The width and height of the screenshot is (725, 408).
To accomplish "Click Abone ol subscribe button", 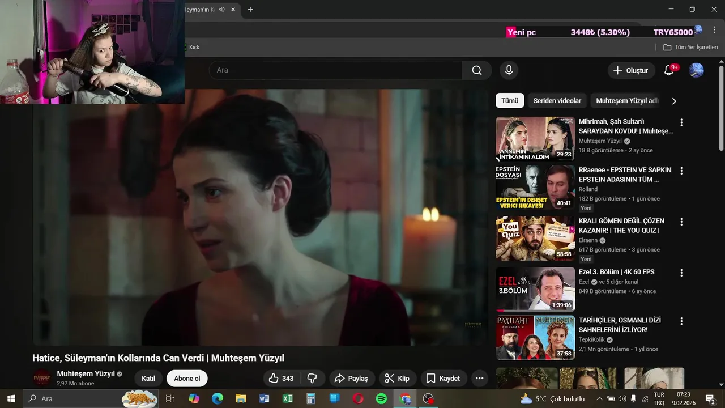I will click(x=187, y=379).
